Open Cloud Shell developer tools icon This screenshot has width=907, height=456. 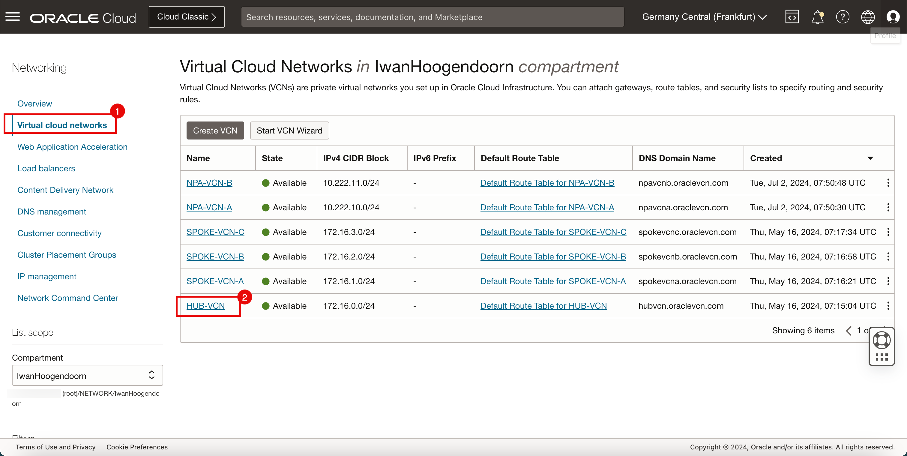tap(792, 16)
